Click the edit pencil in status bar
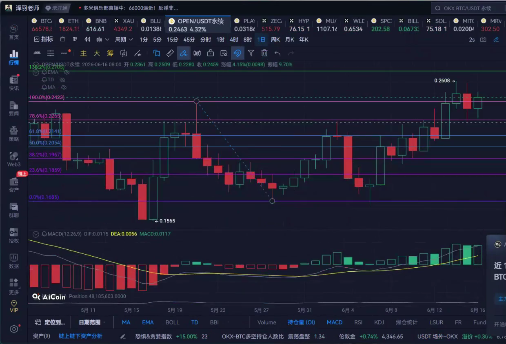This screenshot has height=344, width=506. pos(123,337)
